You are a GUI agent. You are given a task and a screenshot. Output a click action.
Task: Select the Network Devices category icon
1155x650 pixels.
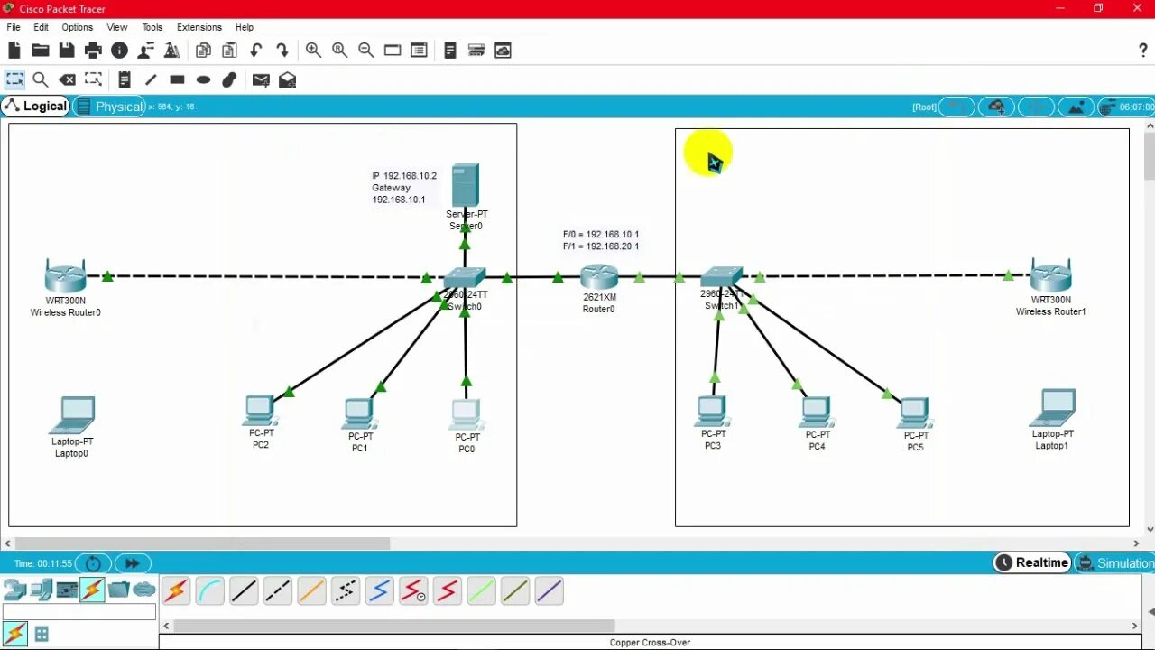click(x=14, y=590)
